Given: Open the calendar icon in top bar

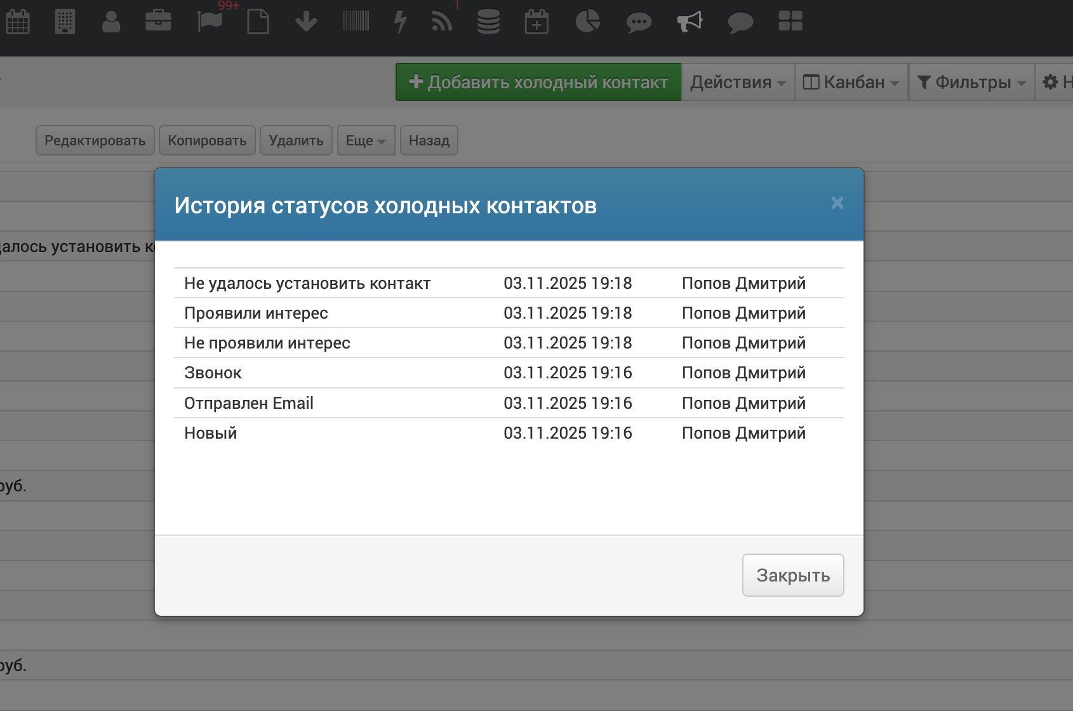Looking at the screenshot, I should [x=18, y=22].
